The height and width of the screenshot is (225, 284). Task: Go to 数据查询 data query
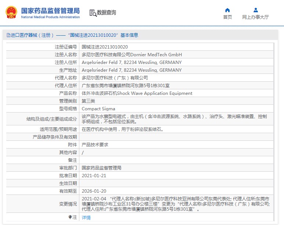tap(107, 12)
